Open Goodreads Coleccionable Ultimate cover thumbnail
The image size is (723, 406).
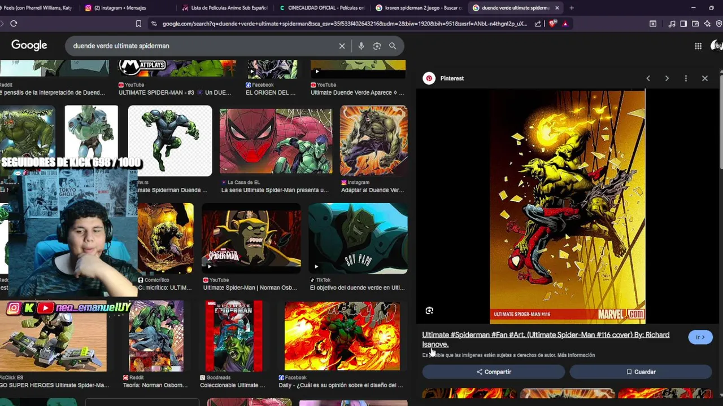click(234, 336)
